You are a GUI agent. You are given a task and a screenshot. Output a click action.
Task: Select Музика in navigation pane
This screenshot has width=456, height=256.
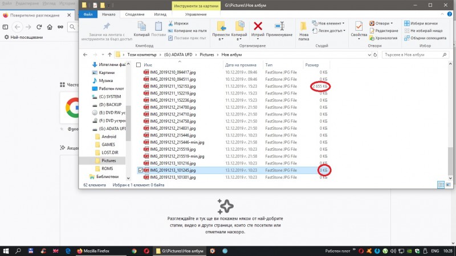tap(105, 81)
